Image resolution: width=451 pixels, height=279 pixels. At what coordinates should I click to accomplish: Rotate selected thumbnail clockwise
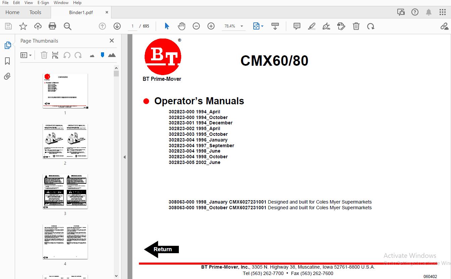click(78, 55)
